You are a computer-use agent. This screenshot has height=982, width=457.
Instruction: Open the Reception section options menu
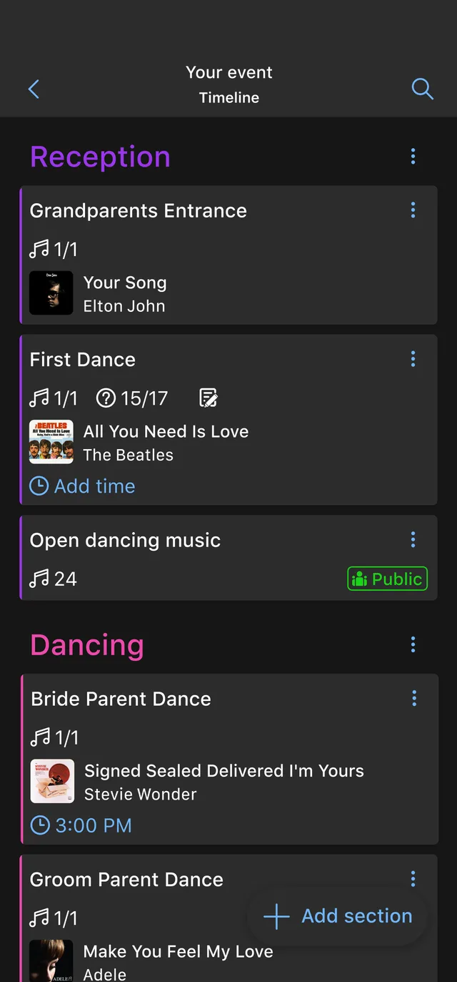click(x=413, y=157)
